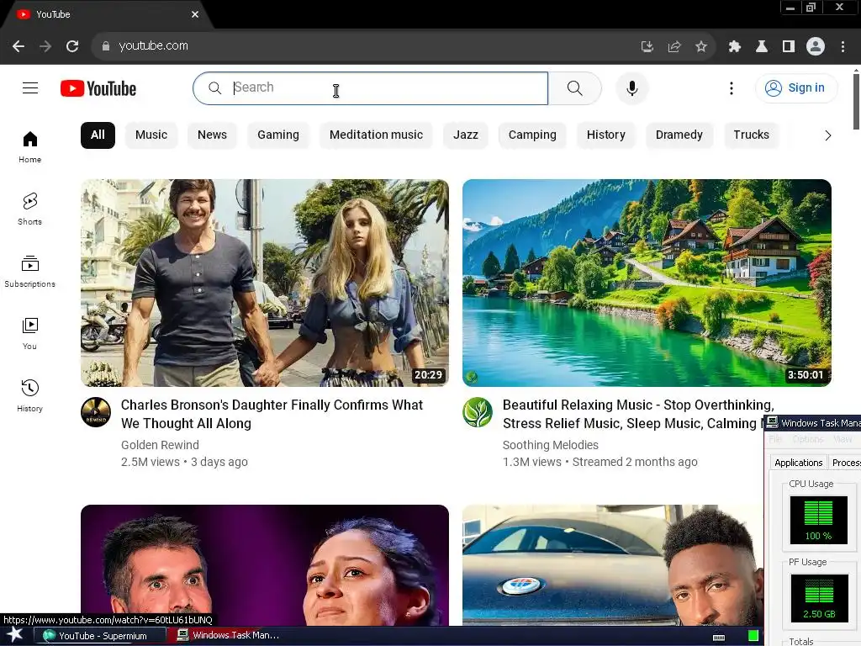Open Options menu in Task Manager
861x646 pixels.
tap(808, 439)
